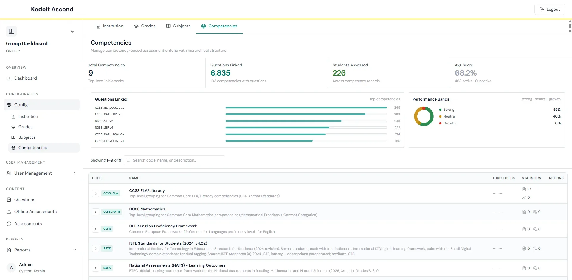Click the Competencies target icon in sidebar
The height and width of the screenshot is (280, 572).
13,148
